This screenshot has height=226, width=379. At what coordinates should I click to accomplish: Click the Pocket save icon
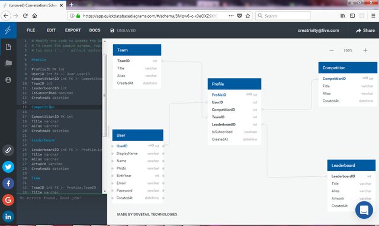coord(239,16)
